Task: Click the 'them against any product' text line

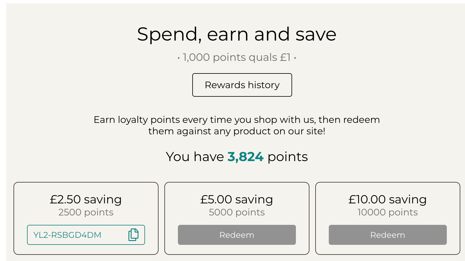Action: pyautogui.click(x=237, y=131)
